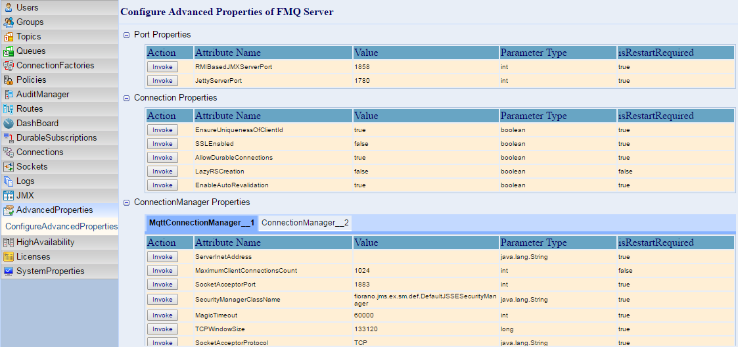Image resolution: width=738 pixels, height=347 pixels.
Task: Click the value 60000 cell
Action: [x=426, y=315]
